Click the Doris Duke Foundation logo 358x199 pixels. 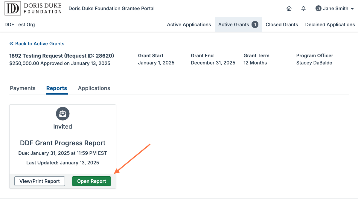pos(33,8)
